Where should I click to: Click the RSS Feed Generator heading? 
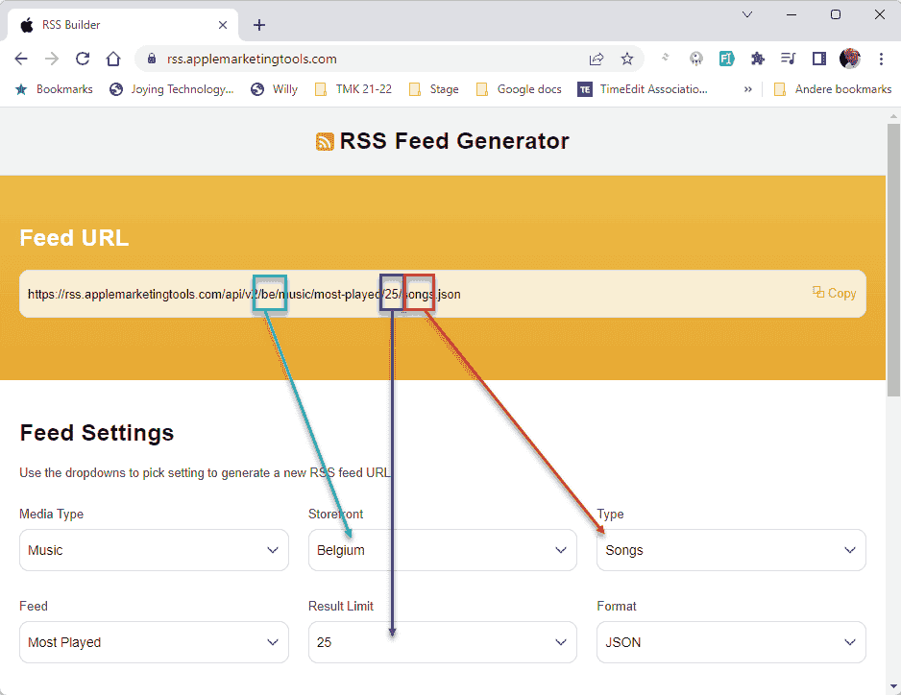coord(454,141)
